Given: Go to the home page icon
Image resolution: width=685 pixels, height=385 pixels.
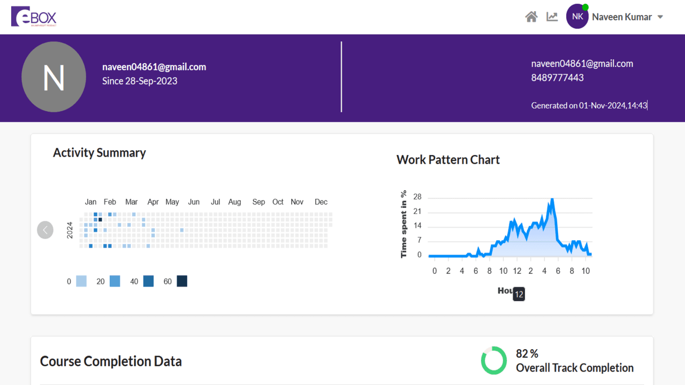Looking at the screenshot, I should pyautogui.click(x=531, y=17).
